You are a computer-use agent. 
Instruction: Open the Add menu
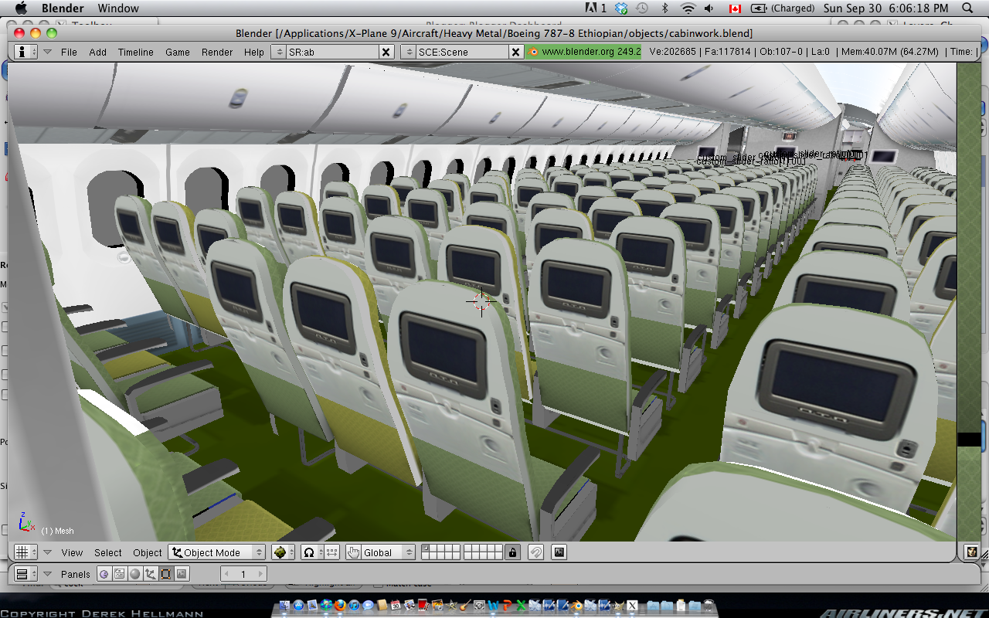click(97, 52)
